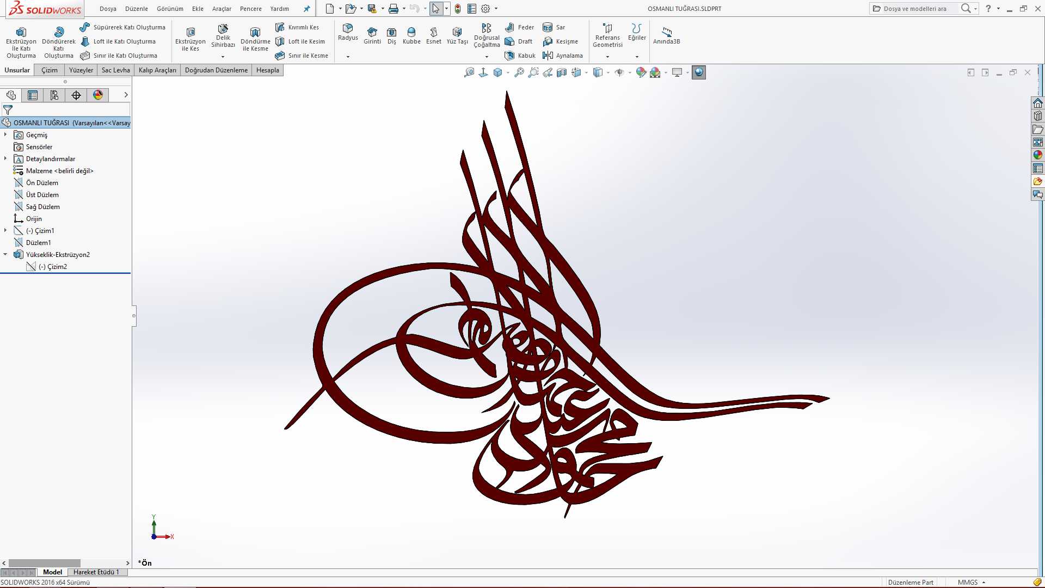Click the print icon in top toolbar
Image resolution: width=1045 pixels, height=588 pixels.
point(394,9)
